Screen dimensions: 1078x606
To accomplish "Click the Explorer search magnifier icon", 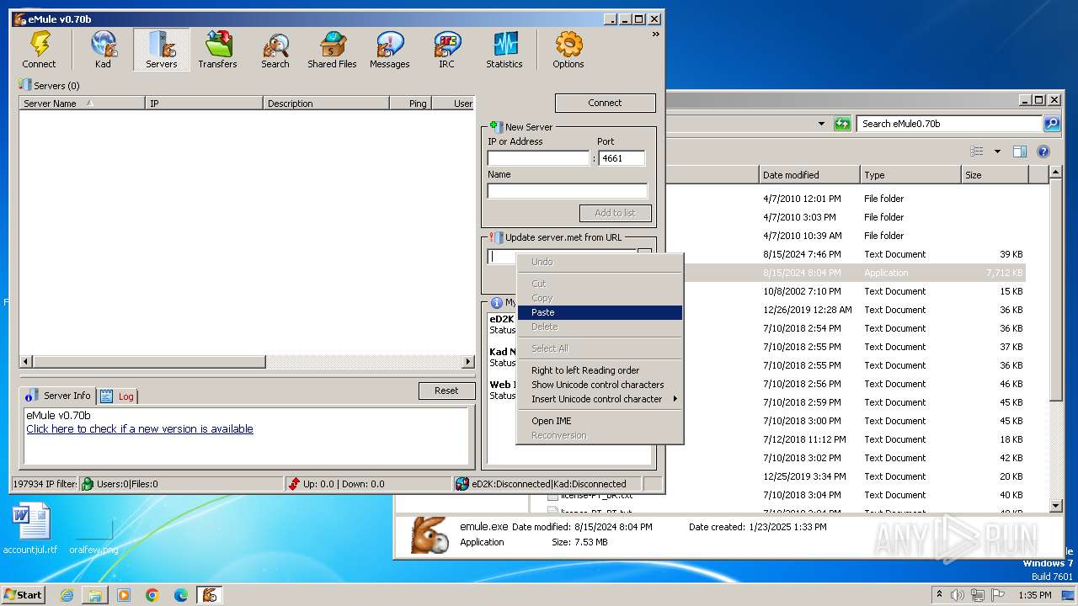I will coord(1052,124).
